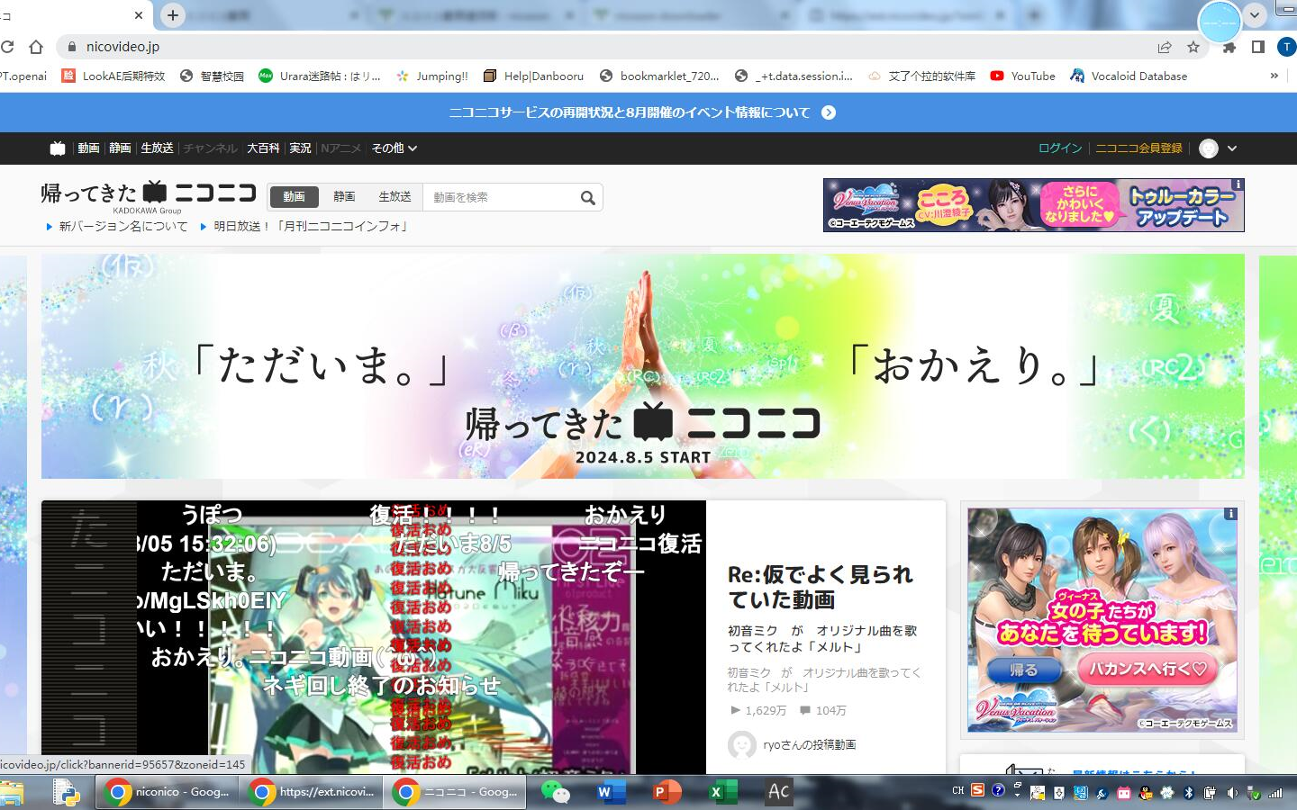1297x810 pixels.
Task: Click Sogou input S tray icon
Action: tap(977, 791)
